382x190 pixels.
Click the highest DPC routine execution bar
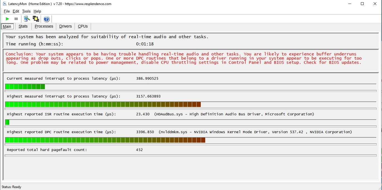[x=191, y=140]
